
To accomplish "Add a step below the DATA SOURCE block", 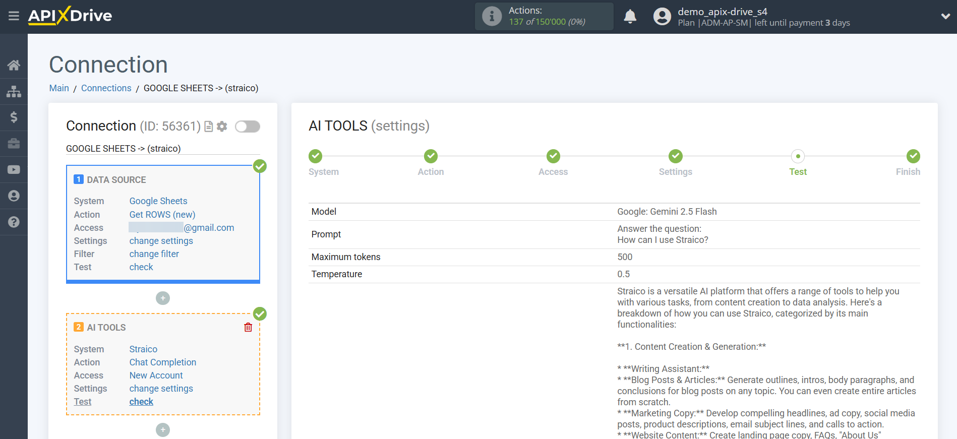I will point(162,298).
